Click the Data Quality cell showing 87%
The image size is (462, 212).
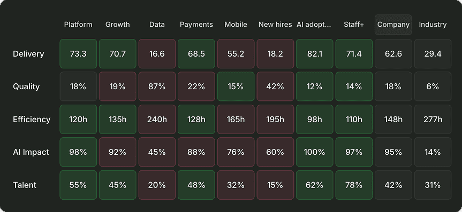tap(157, 87)
